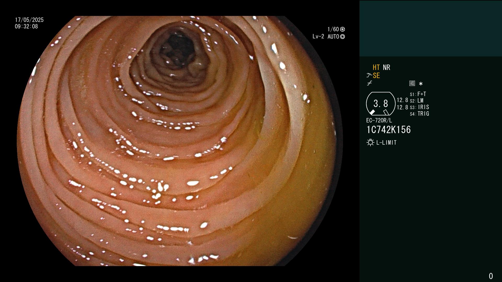The image size is (502, 282).
Task: Click the S2 LM switch assignment
Action: 417,101
